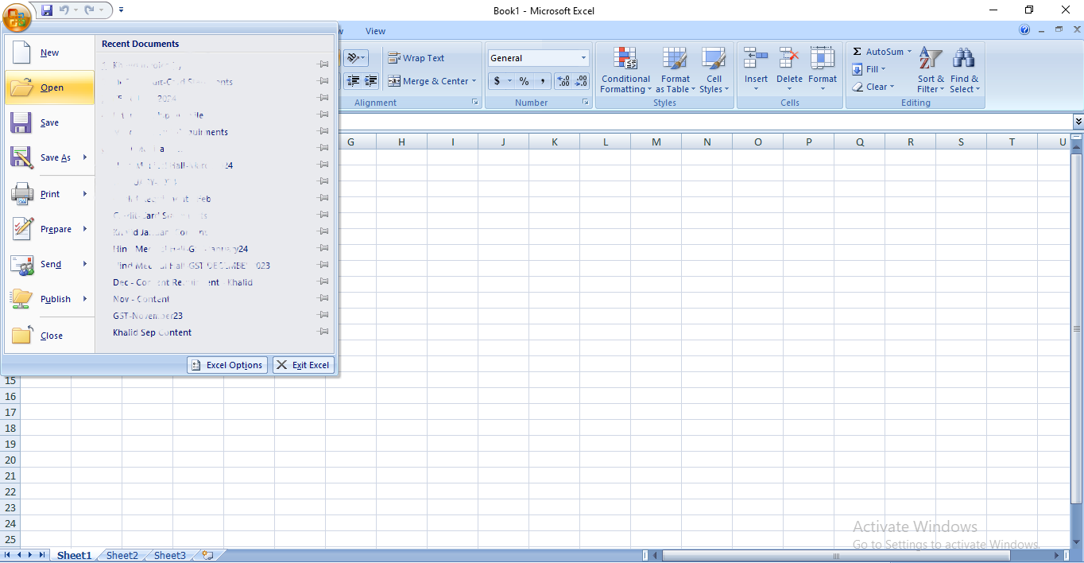Image resolution: width=1084 pixels, height=563 pixels.
Task: Open Microsoft Excel Help question mark icon
Action: 1024,30
